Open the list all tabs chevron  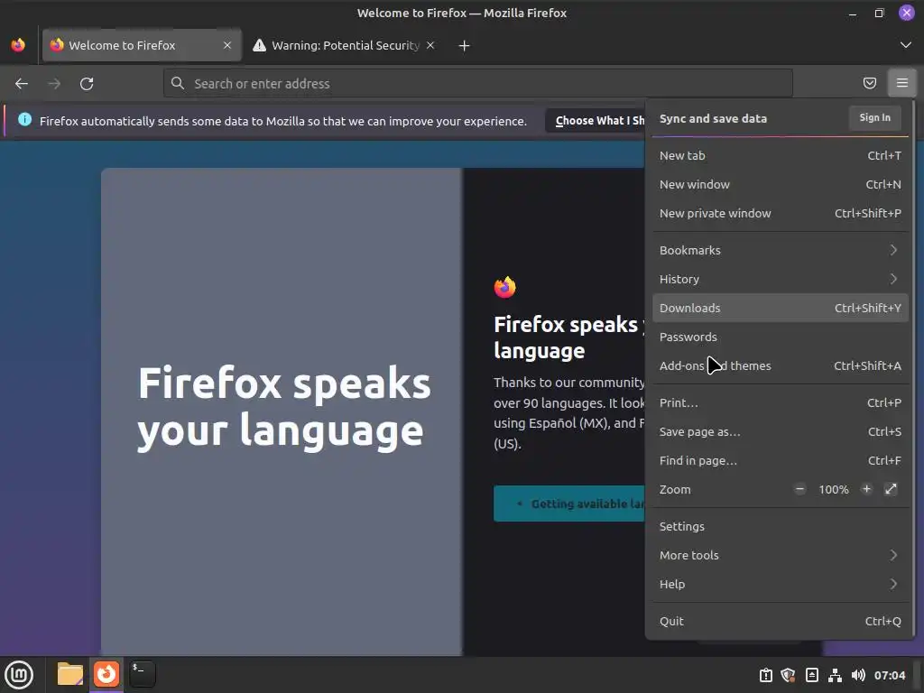(906, 45)
